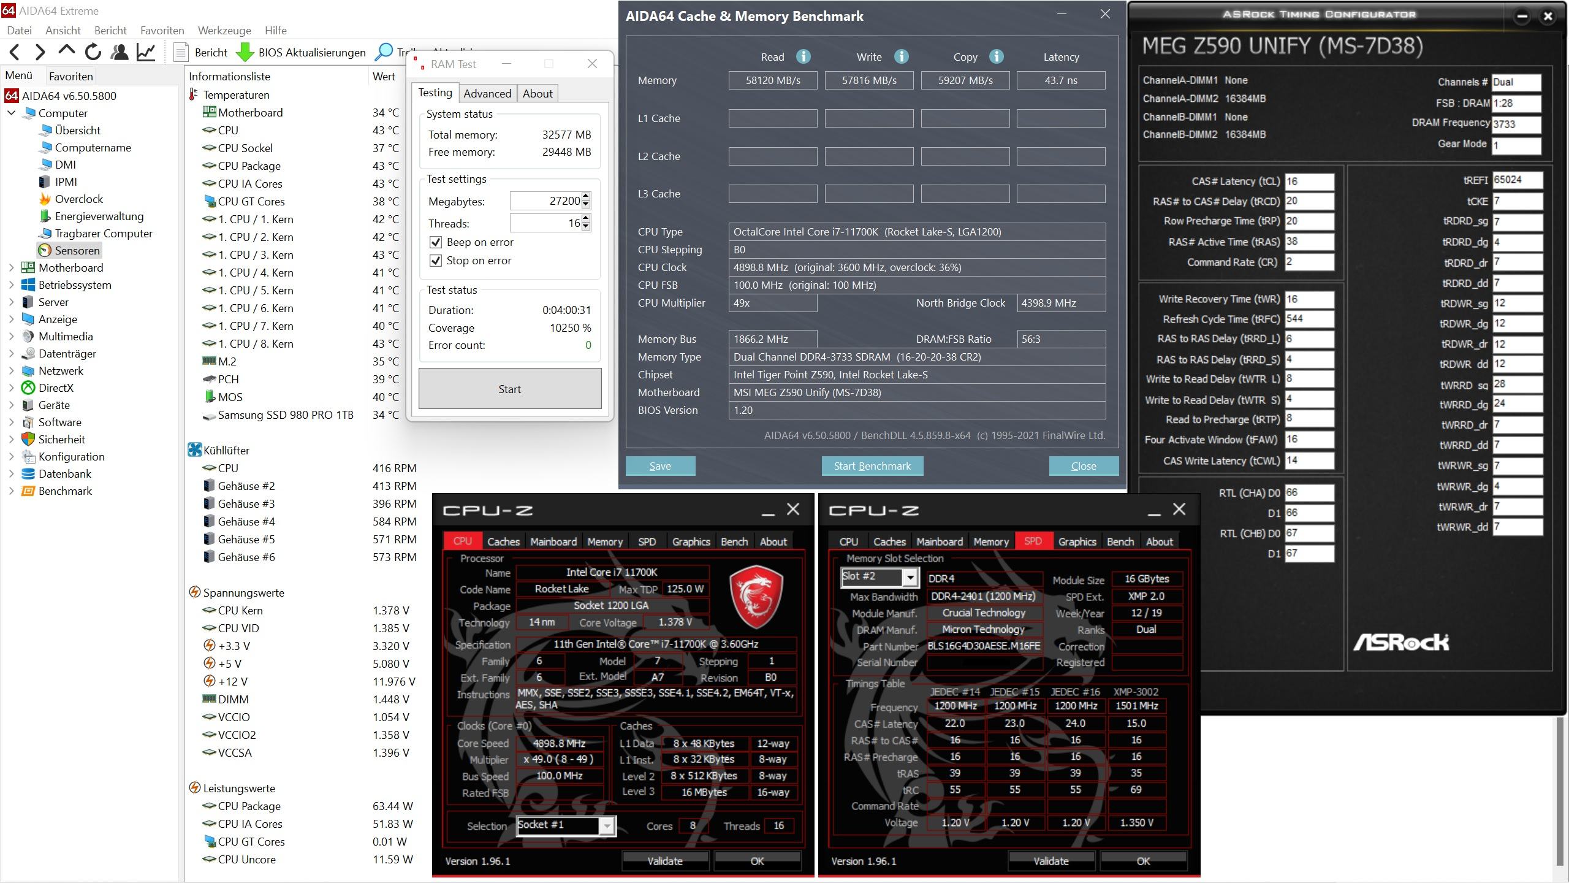Click the CAS# Latency (tCL) value field
Viewport: 1569px width, 883px height.
1309,181
